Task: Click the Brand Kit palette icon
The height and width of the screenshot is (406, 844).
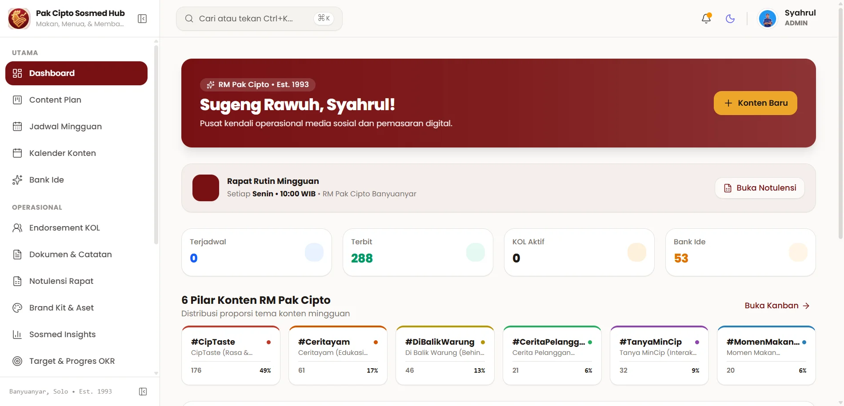Action: click(x=17, y=308)
